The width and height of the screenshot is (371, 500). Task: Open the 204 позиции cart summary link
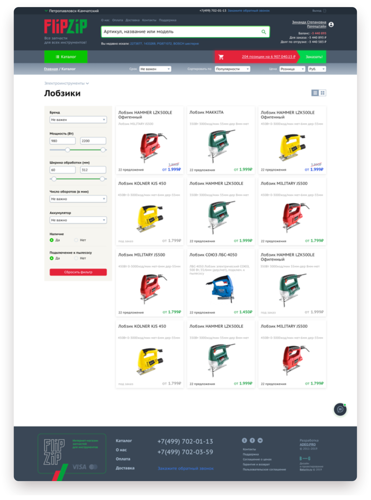pos(269,56)
